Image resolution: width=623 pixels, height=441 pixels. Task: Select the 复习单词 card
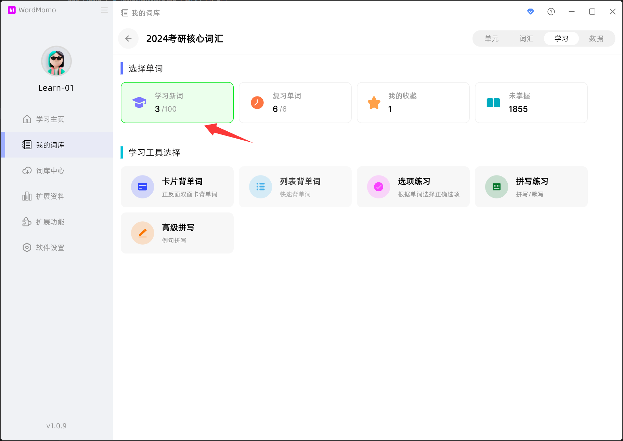[295, 103]
